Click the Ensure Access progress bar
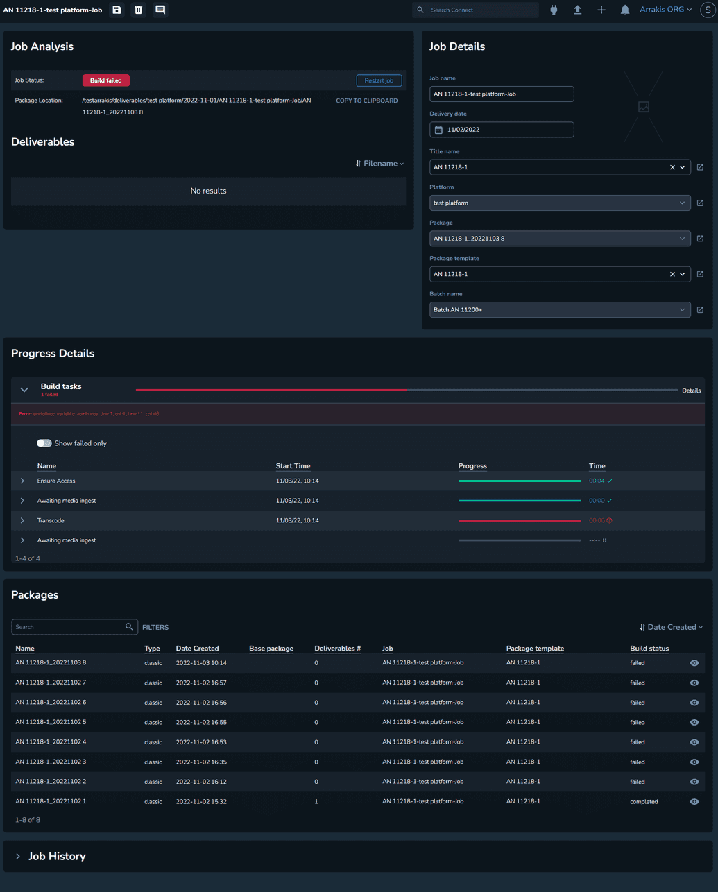This screenshot has height=892, width=718. pyautogui.click(x=520, y=481)
